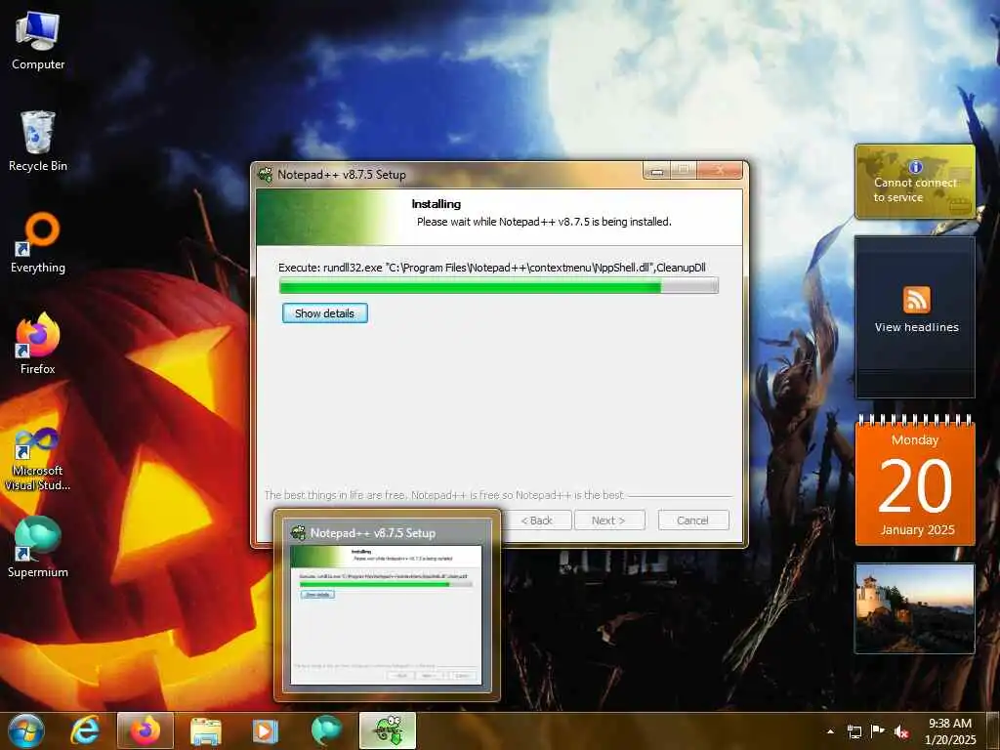Open the Microsoft Visual Studio shortcut
This screenshot has height=750, width=1000.
pyautogui.click(x=38, y=459)
